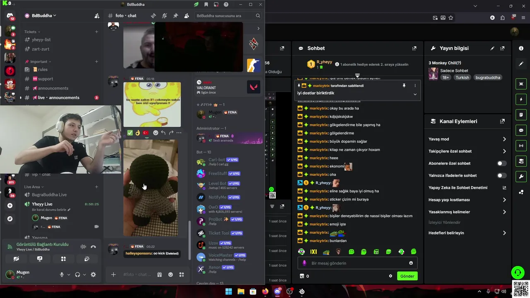Expand Yavaş mod options

coord(504,139)
